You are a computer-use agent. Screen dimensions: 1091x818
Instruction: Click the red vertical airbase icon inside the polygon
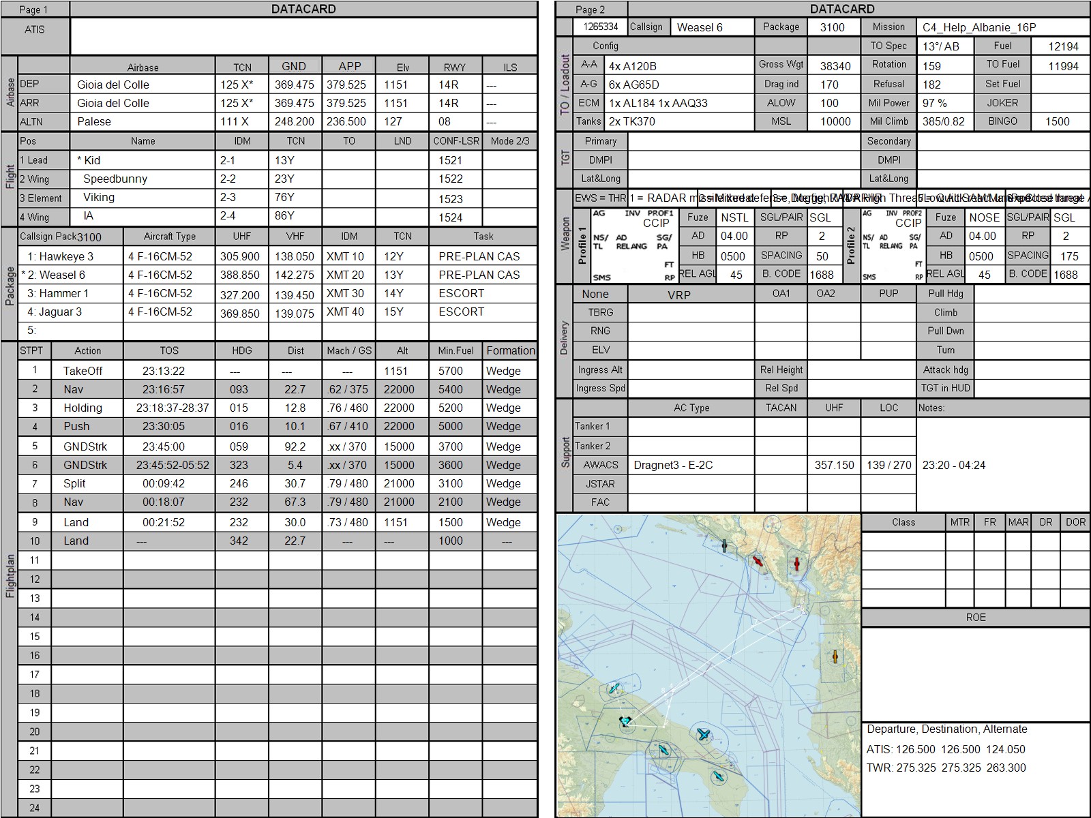coord(796,564)
